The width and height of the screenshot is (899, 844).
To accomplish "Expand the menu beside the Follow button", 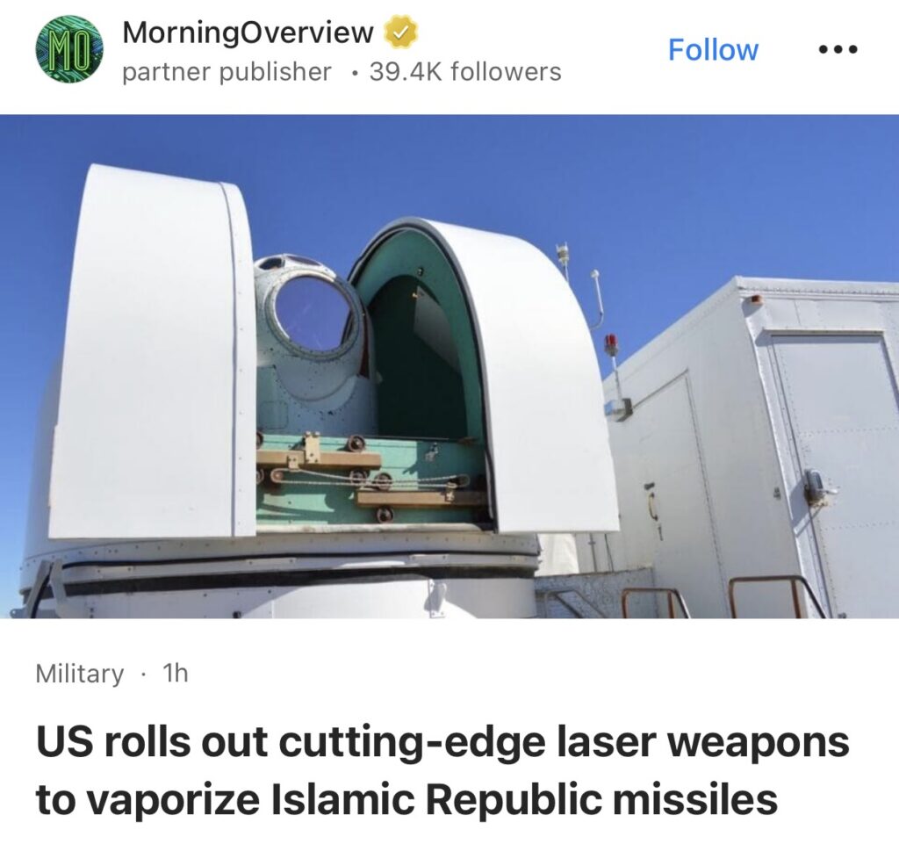I will [838, 50].
